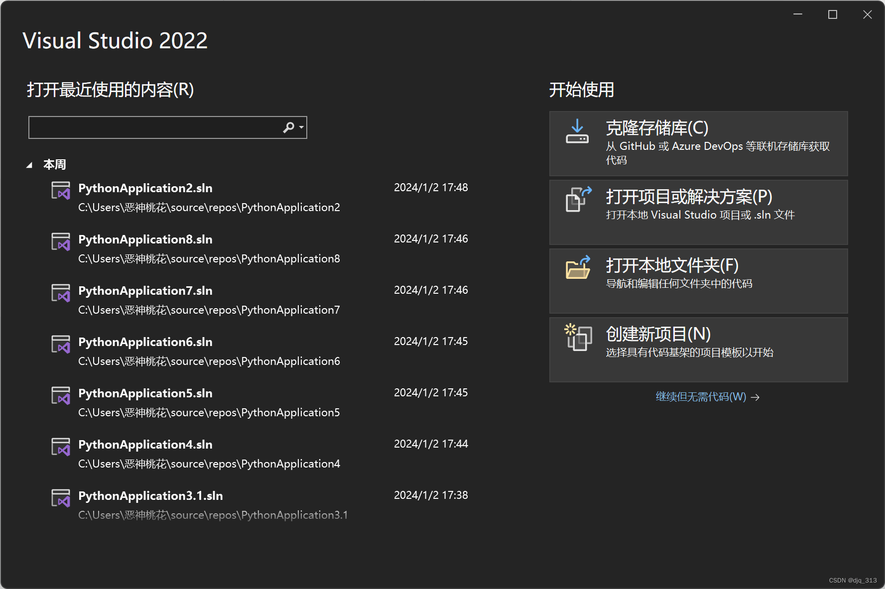885x589 pixels.
Task: Click the solution icon beside PythonApplication7.sln
Action: (x=61, y=293)
